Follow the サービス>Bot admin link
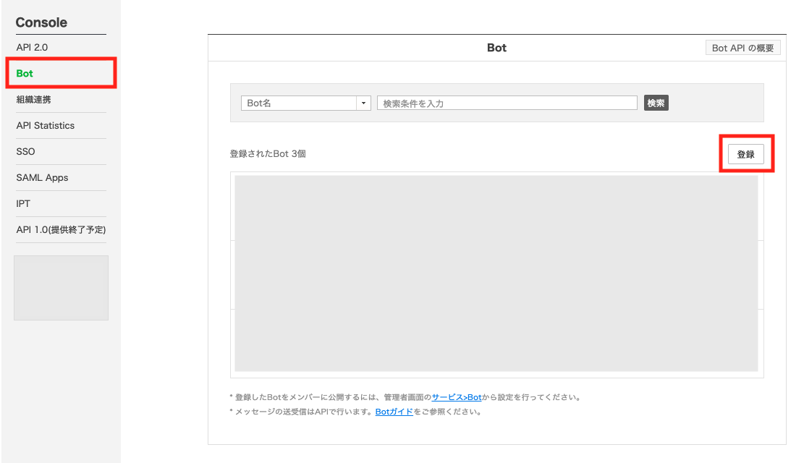Screen dimensions: 804x463 tap(457, 396)
